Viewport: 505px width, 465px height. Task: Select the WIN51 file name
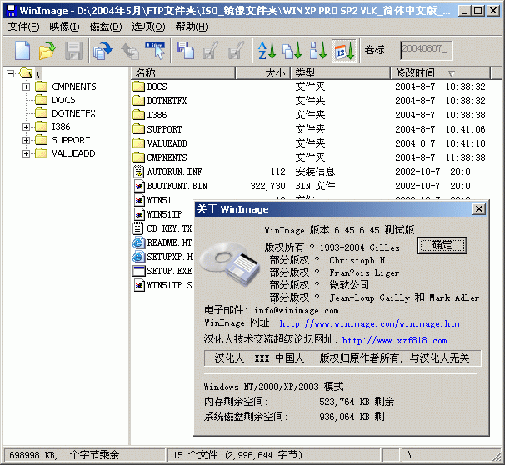pyautogui.click(x=159, y=200)
